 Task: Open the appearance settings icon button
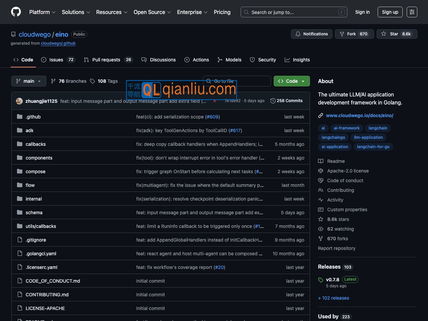click(412, 12)
